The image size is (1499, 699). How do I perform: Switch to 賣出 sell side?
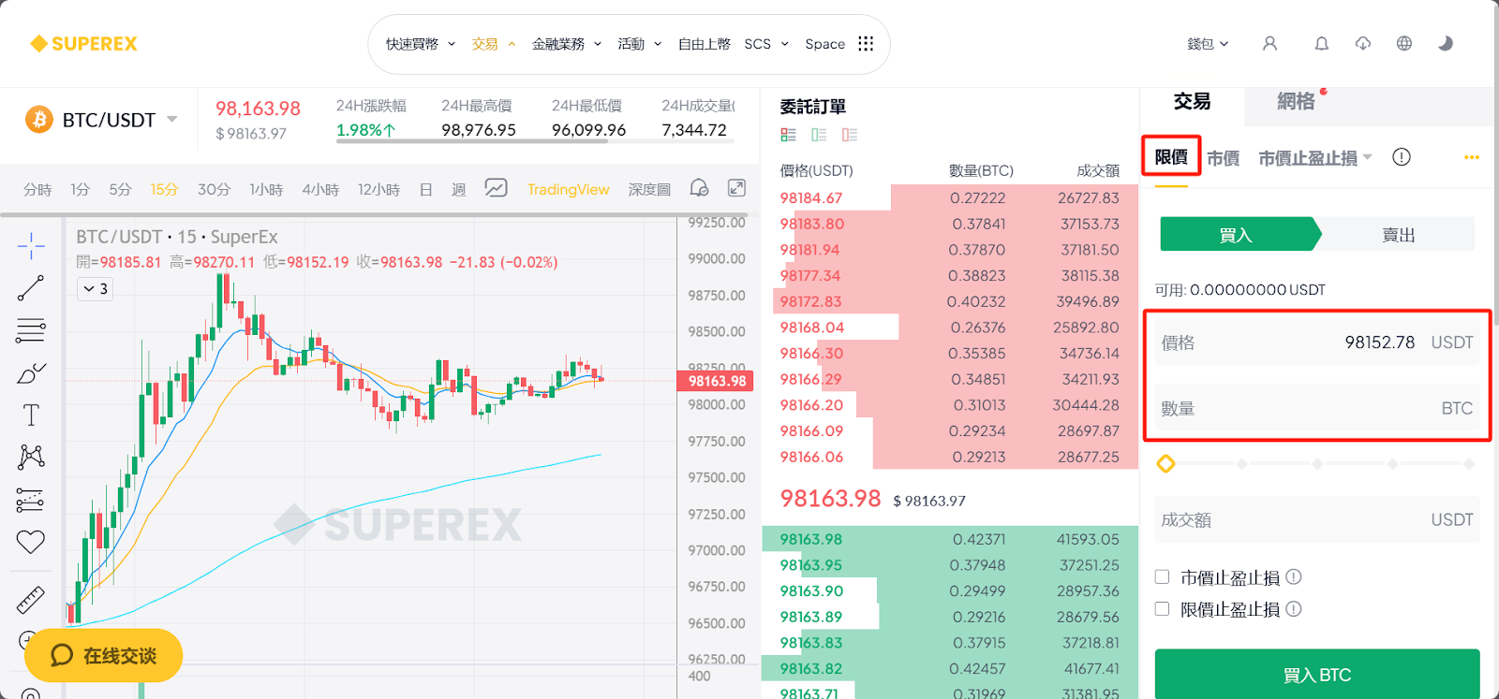tap(1398, 234)
